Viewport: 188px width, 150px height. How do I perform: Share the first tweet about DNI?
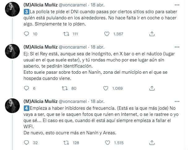click(x=152, y=34)
